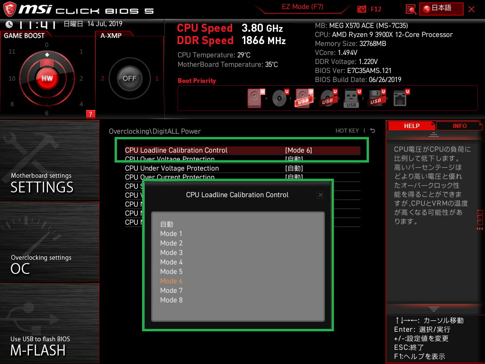Choose Mode 7 in the popup

[x=171, y=291]
